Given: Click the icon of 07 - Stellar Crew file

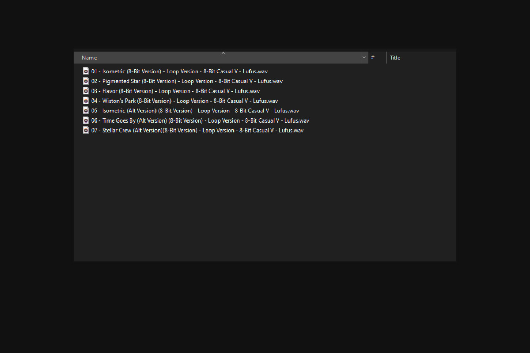Looking at the screenshot, I should [x=86, y=130].
